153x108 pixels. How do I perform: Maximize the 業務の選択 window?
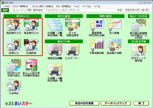(x=145, y=3)
